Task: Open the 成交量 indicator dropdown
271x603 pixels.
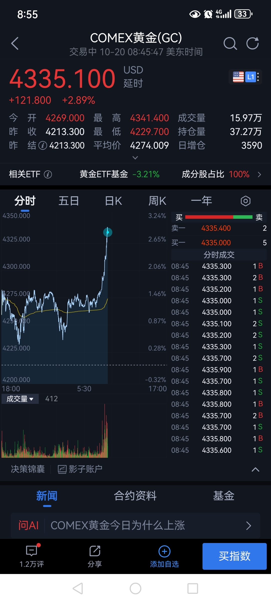Action: (20, 399)
